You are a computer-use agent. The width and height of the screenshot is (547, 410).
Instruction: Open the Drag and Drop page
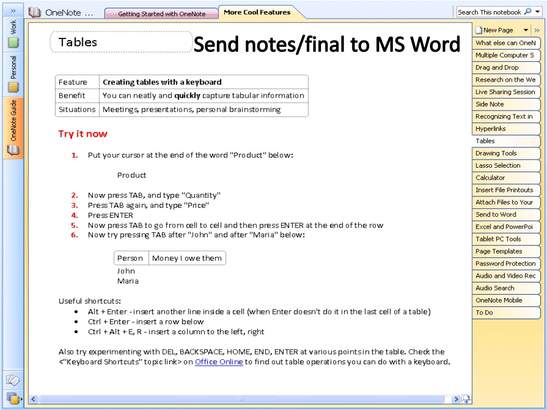506,67
